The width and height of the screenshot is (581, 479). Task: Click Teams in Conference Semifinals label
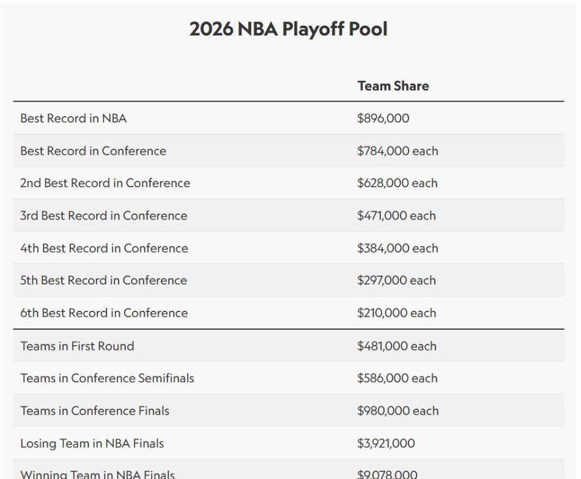point(107,378)
